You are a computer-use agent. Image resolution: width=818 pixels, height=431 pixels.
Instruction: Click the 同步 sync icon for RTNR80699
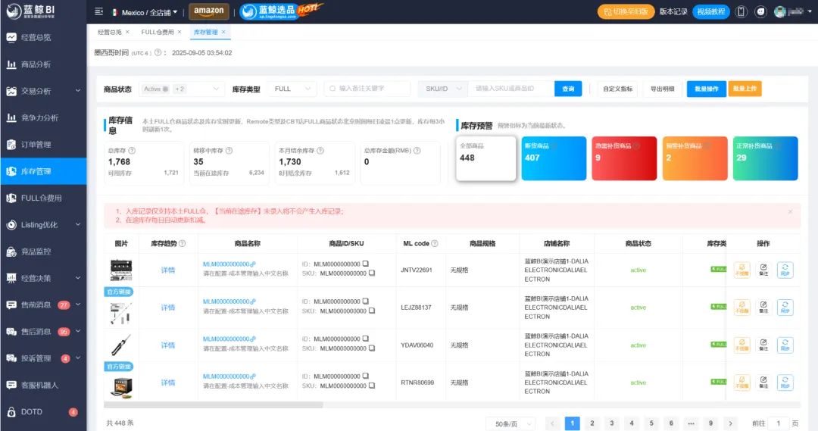click(x=785, y=383)
